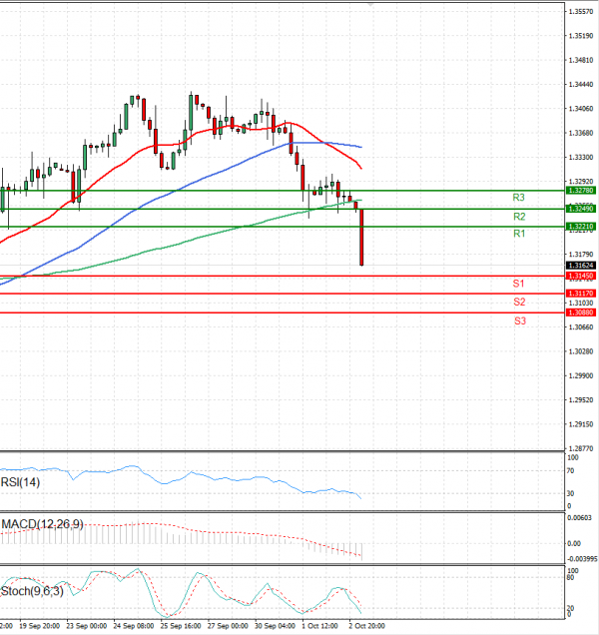The height and width of the screenshot is (635, 599).
Task: Select the 1.30880 red price tag
Action: [581, 313]
